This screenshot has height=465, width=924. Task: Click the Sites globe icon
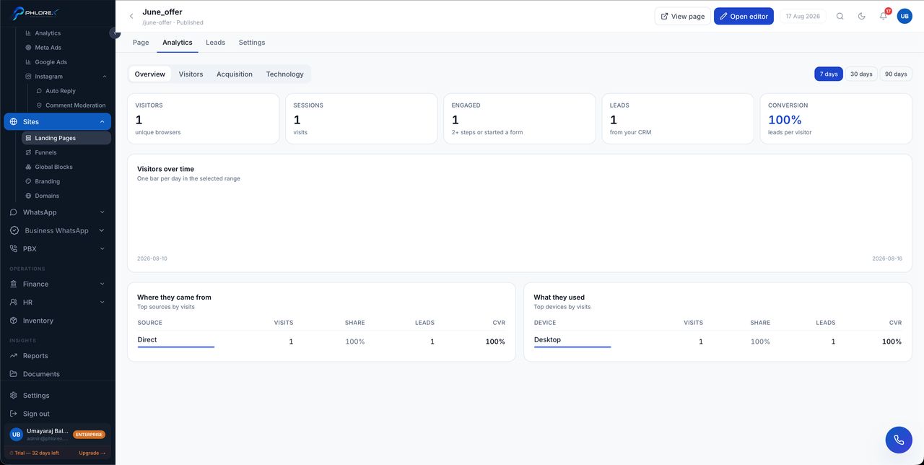pos(14,122)
